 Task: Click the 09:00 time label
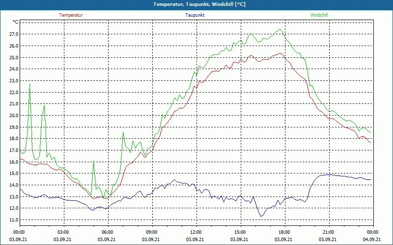click(x=152, y=232)
